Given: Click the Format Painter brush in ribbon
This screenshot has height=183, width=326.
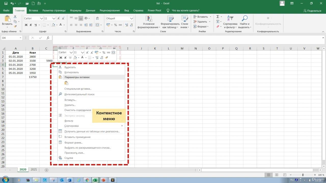Looking at the screenshot, I should [x=15, y=26].
